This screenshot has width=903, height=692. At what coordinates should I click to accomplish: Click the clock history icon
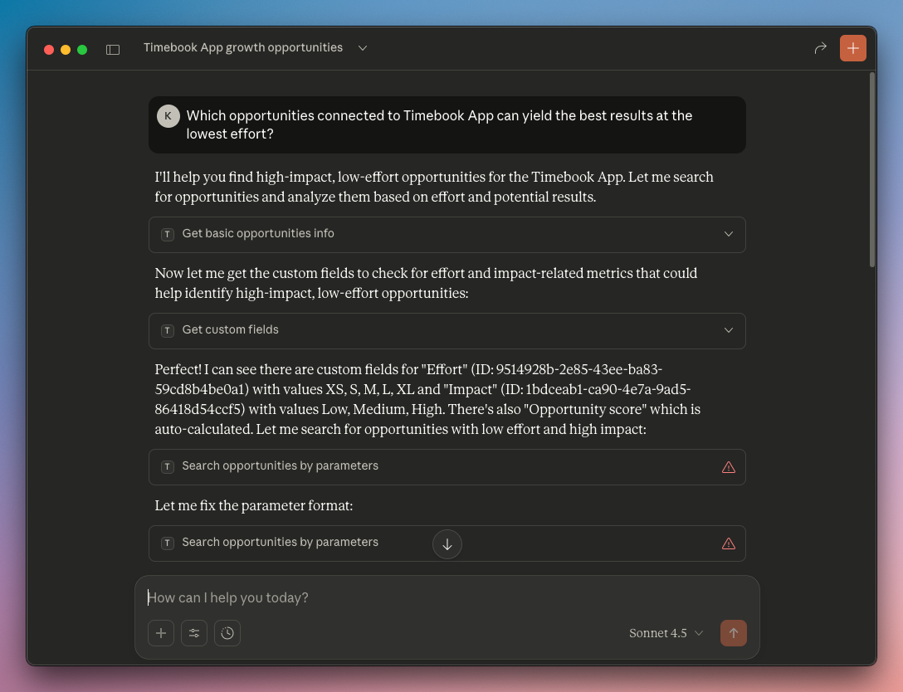pyautogui.click(x=227, y=633)
